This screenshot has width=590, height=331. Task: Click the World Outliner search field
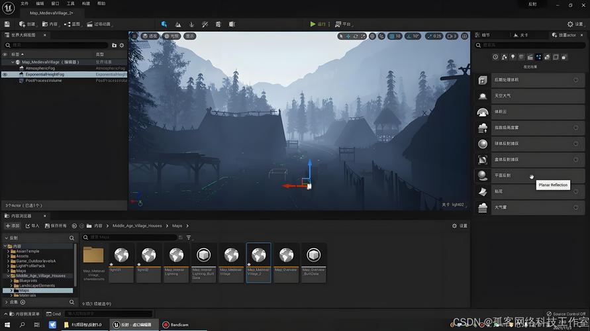56,45
